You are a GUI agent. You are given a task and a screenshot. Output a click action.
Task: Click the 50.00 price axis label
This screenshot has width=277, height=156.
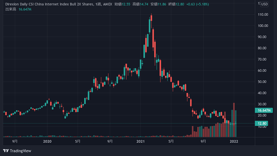pos(262,82)
